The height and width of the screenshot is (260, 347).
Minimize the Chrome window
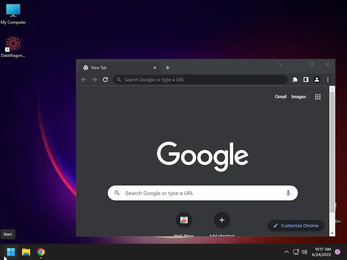(x=296, y=64)
